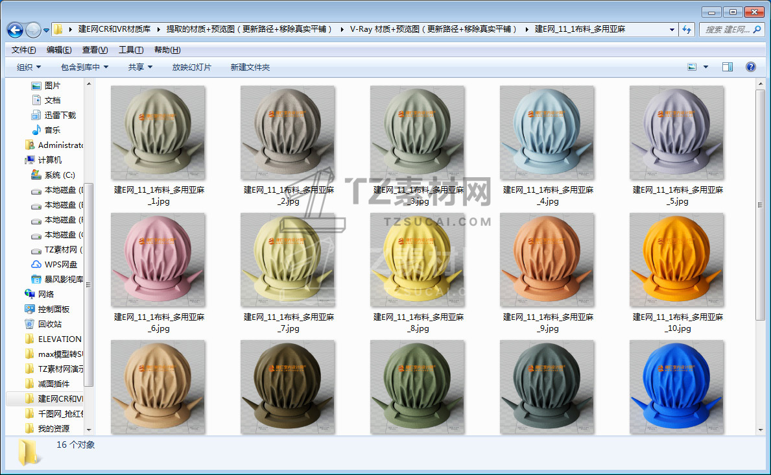The height and width of the screenshot is (475, 771).
Task: Click file name 建E网_11_1布料_多用亚麻_7.jpg
Action: pyautogui.click(x=289, y=323)
